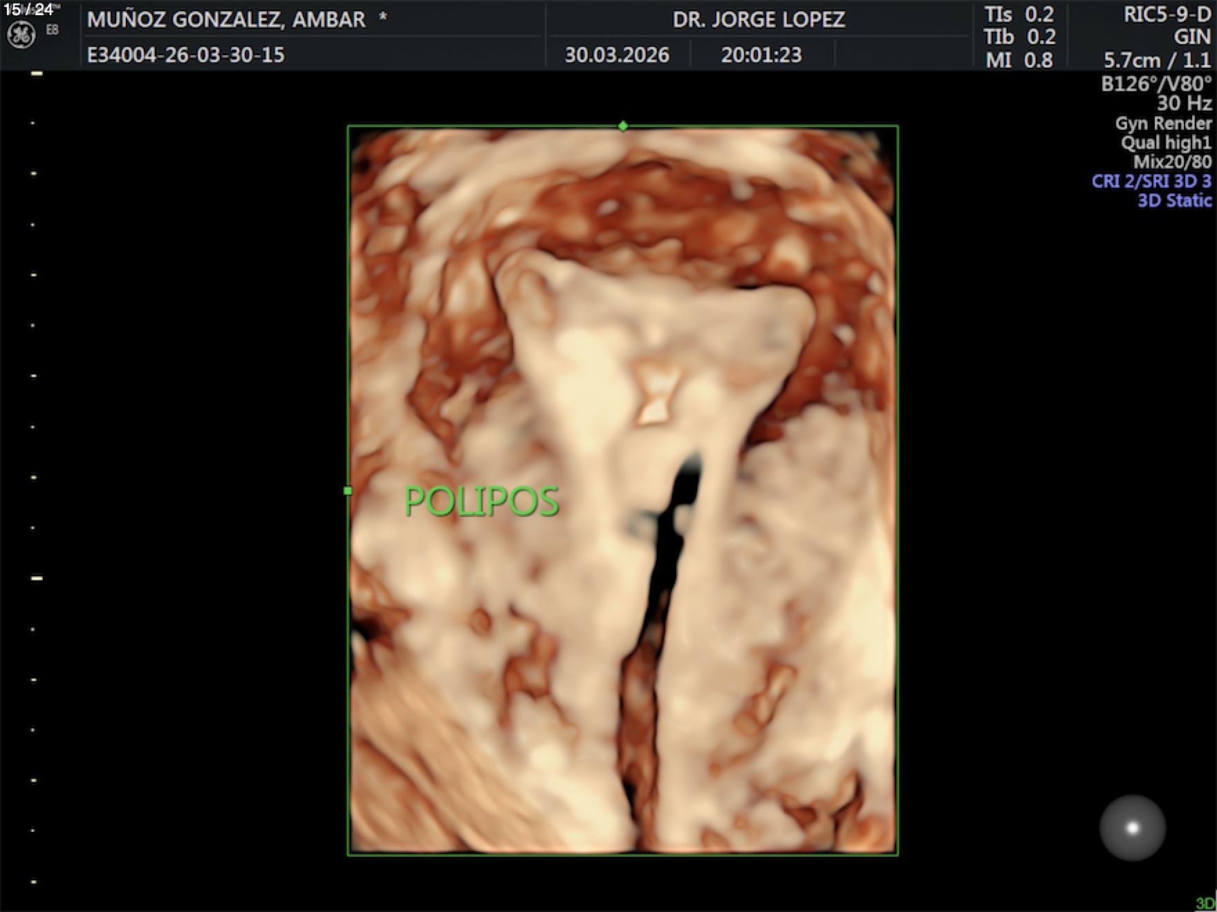Click the green square handle on left edge
1217x912 pixels.
tap(347, 491)
